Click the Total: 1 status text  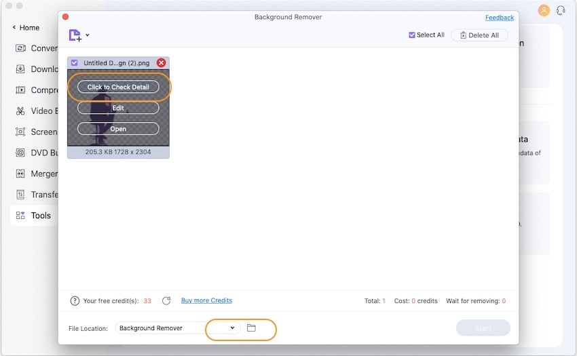click(x=375, y=301)
